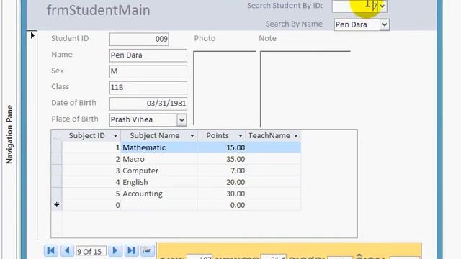The image size is (461, 259).
Task: Click points value 35.00
Action: (x=222, y=159)
